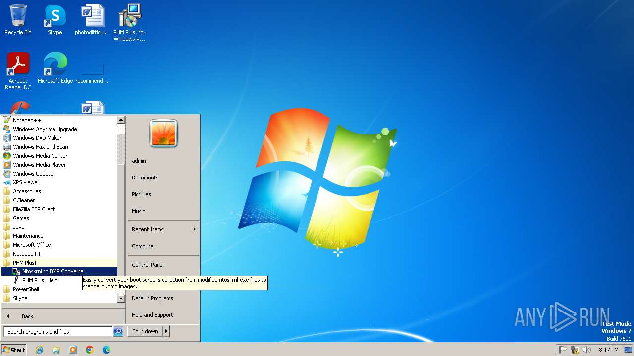Click the Start button
Image resolution: width=634 pixels, height=356 pixels.
[14, 350]
